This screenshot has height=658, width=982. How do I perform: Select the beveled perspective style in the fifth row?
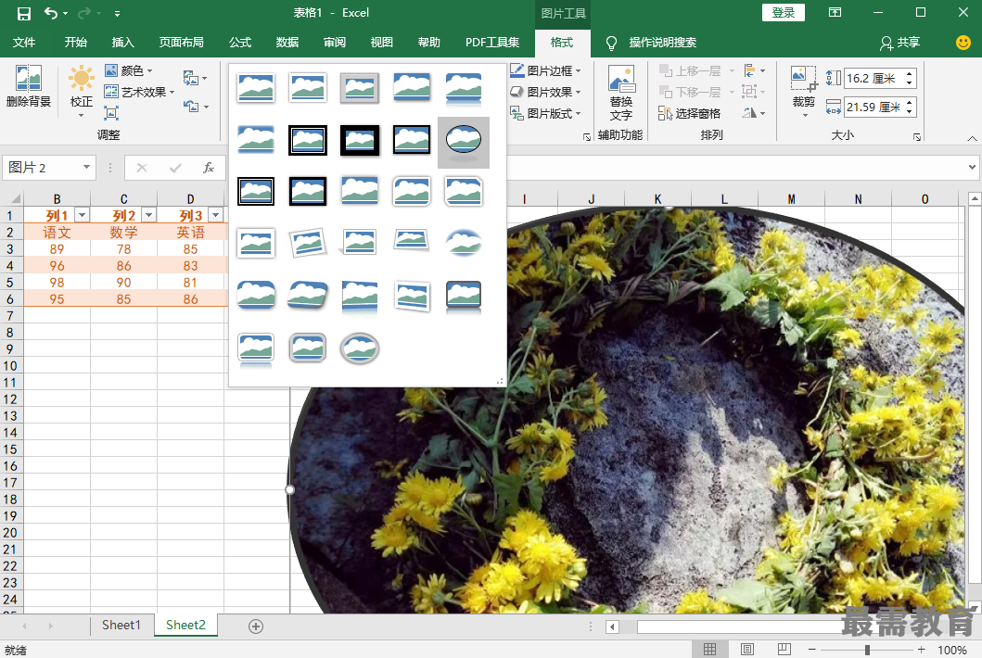pyautogui.click(x=308, y=296)
